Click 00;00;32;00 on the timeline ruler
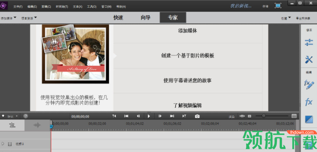This screenshot has height=152, width=317. point(97,123)
